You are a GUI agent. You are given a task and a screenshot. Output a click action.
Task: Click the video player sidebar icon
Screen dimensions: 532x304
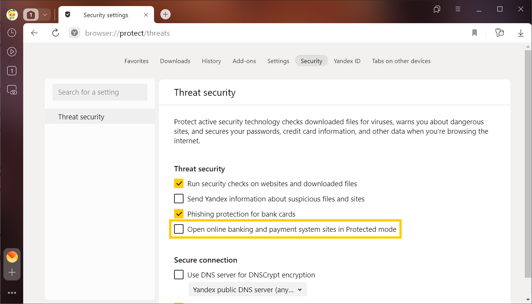click(12, 52)
